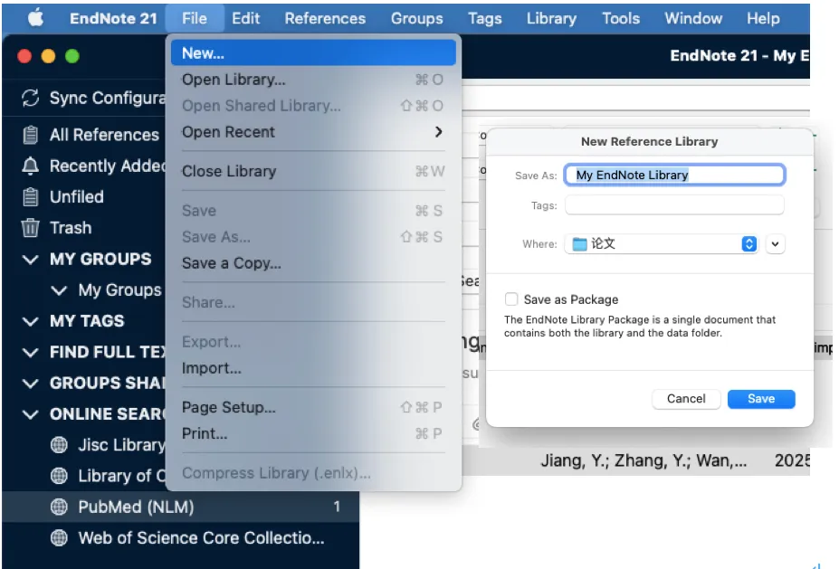Screen dimensions: 839x569
Task: Choose Print... menu item
Action: tap(313, 433)
